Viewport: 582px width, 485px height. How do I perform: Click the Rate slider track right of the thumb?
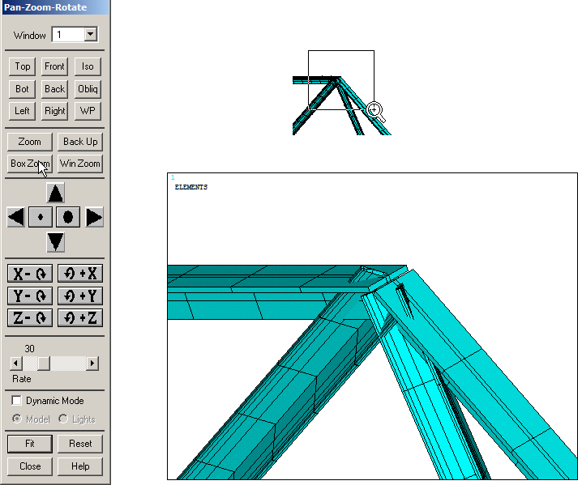click(x=68, y=363)
